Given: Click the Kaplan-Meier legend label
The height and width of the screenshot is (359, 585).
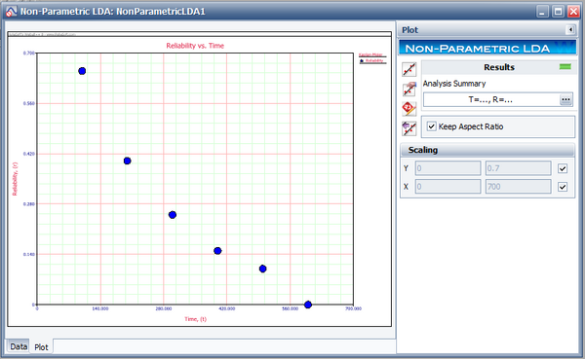Looking at the screenshot, I should [370, 55].
